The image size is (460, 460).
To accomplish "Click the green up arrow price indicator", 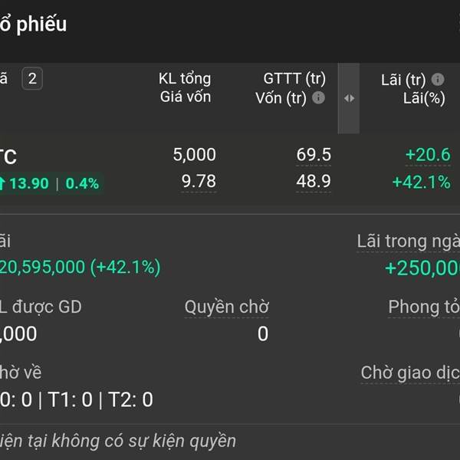I will 2,184.
